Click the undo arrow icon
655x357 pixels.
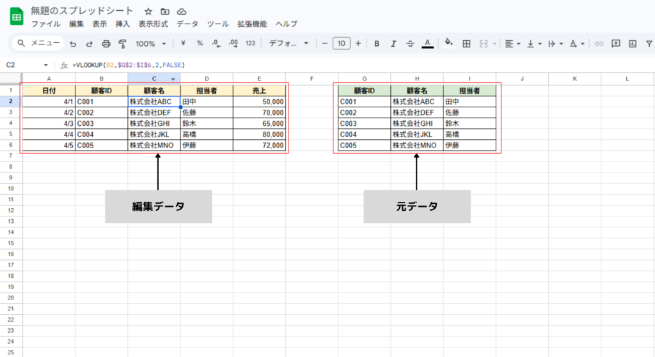[73, 43]
